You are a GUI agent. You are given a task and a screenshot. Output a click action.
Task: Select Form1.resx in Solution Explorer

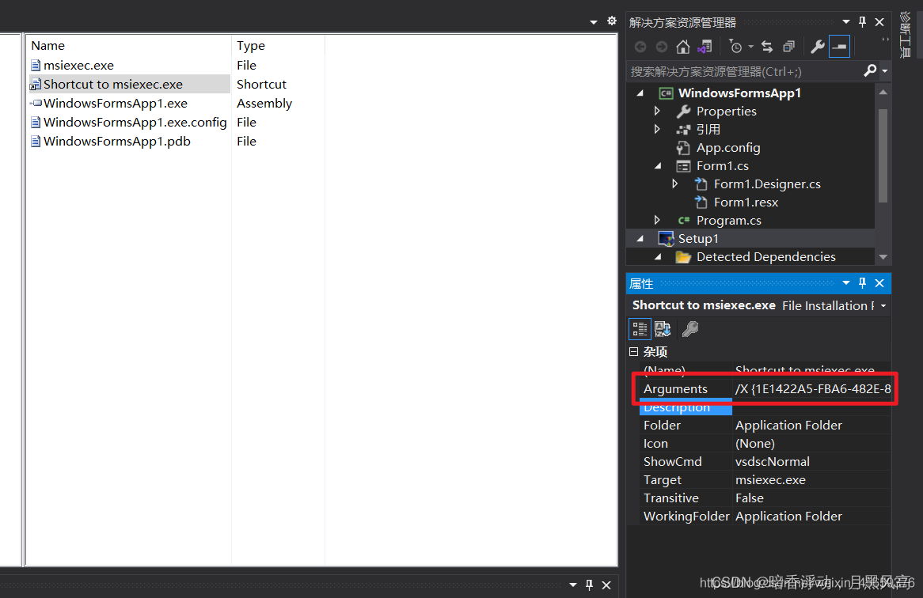point(746,202)
